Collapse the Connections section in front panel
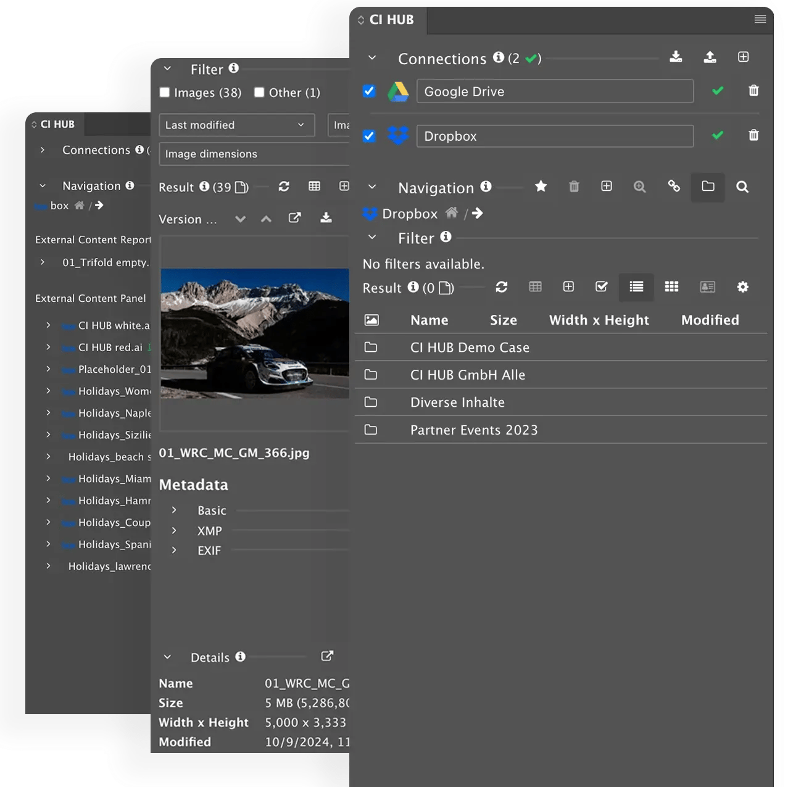Screen dimensions: 793x787 [x=372, y=58]
